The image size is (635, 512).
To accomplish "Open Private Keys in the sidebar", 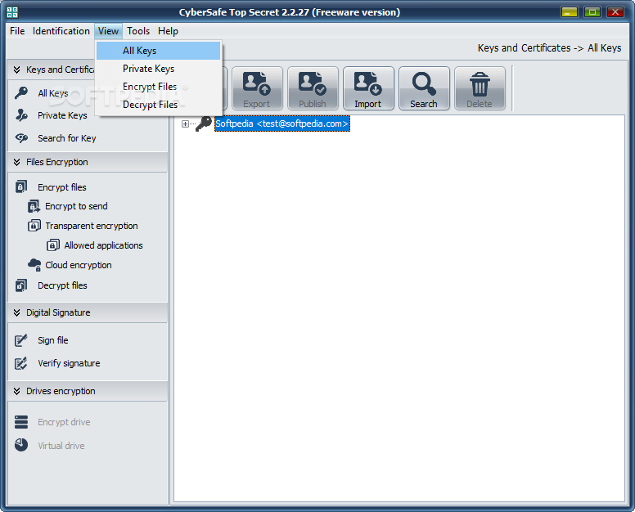I will coord(62,116).
